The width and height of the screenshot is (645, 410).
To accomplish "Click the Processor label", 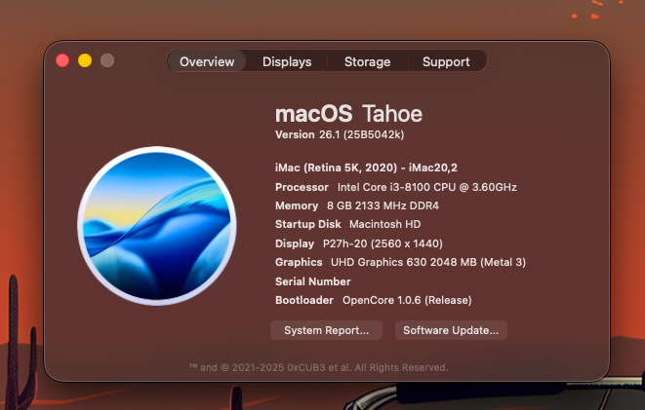I will [302, 187].
